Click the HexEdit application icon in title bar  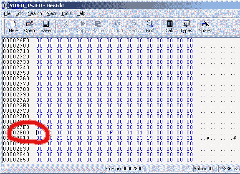(x=6, y=5)
